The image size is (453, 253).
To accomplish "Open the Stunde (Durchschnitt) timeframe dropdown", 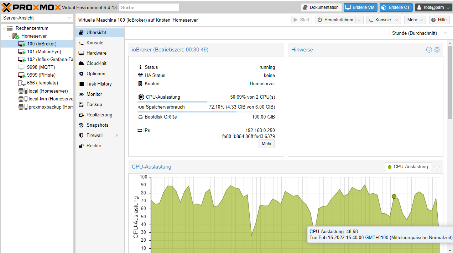I will pos(420,33).
